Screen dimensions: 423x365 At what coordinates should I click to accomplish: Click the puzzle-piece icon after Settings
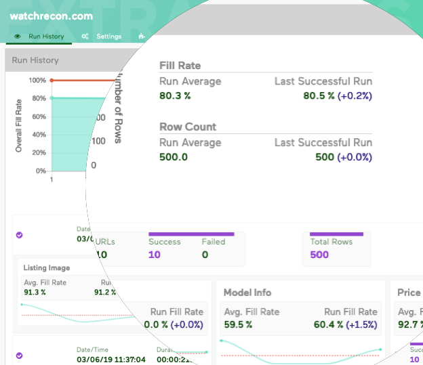coord(142,36)
